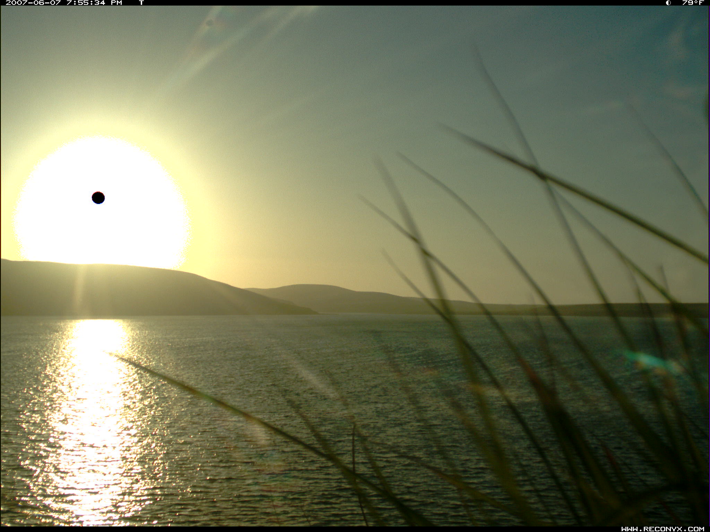Click the teal lens flare spot on water
Screen dimensions: 710x532
coord(648,360)
